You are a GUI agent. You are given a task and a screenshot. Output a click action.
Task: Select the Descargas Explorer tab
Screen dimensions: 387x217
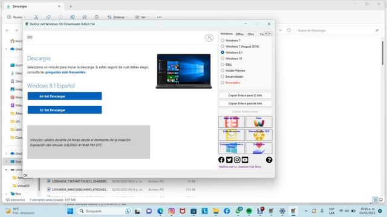[33, 7]
